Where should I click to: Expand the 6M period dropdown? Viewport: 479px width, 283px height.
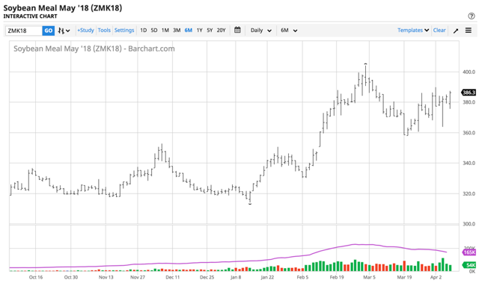(x=289, y=31)
